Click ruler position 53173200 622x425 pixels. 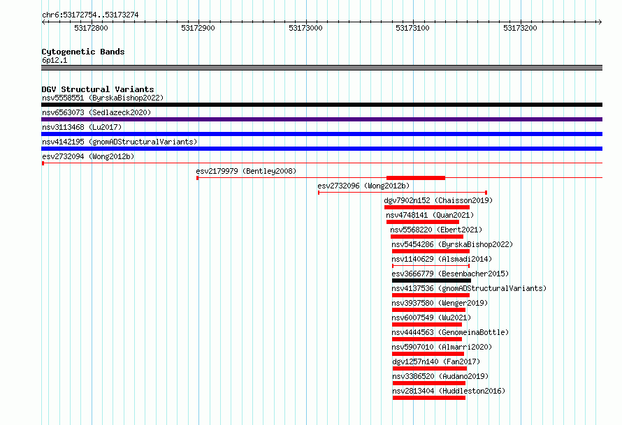(520, 28)
